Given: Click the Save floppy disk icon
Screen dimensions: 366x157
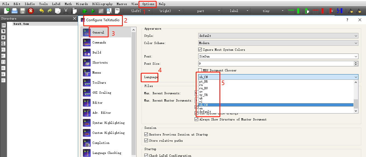Looking at the screenshot, I should coord(23,11).
